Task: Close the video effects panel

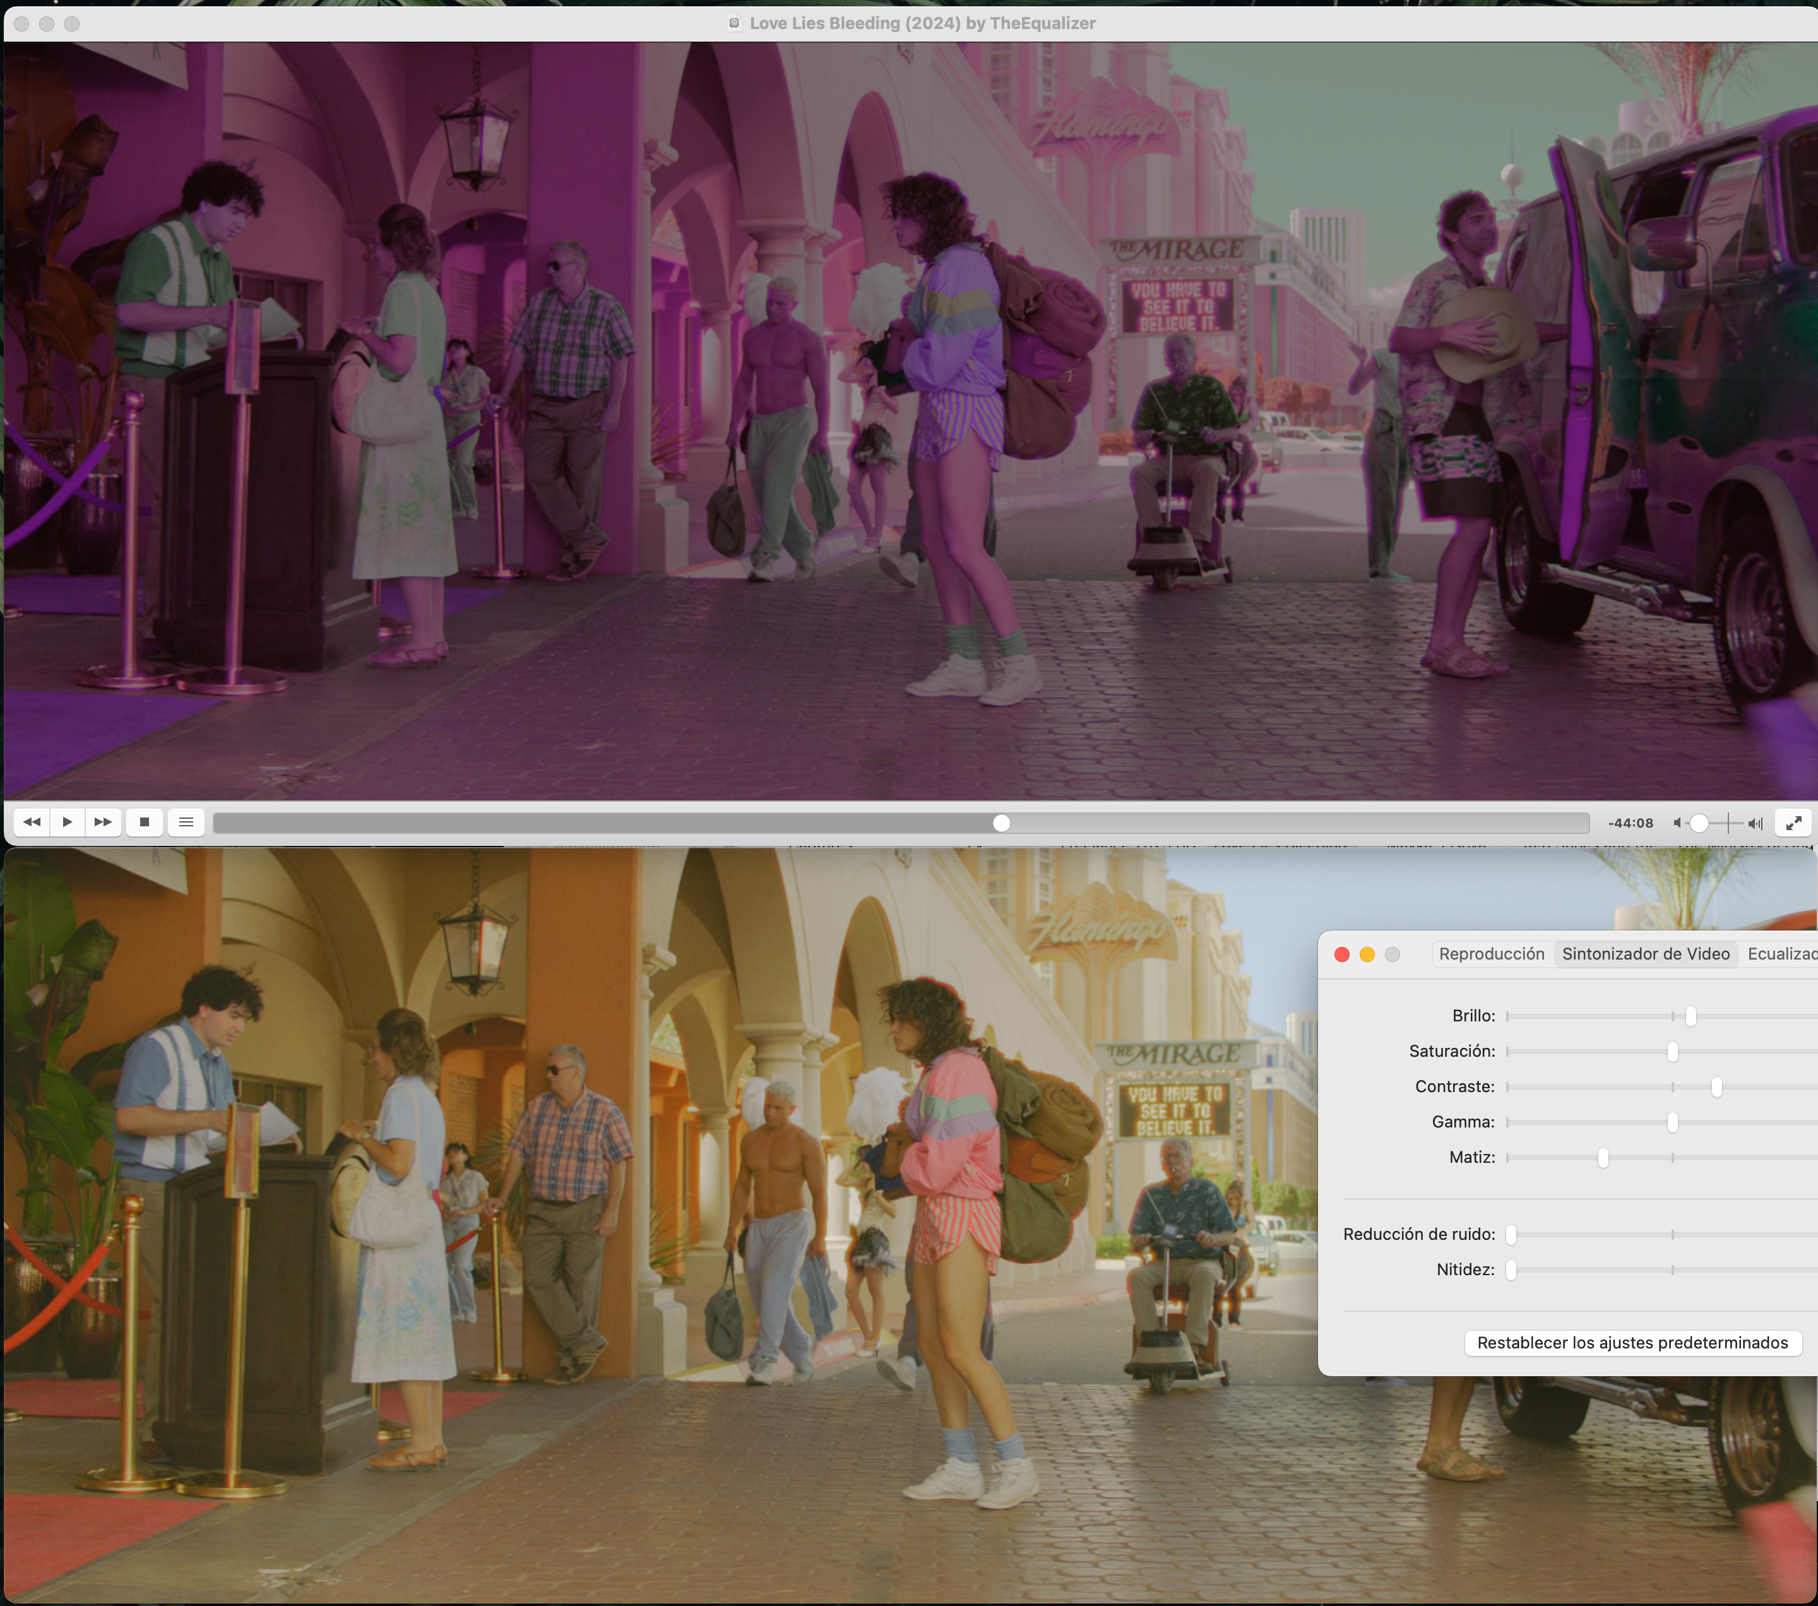Action: point(1342,954)
